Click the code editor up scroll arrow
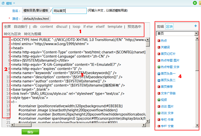 tap(148, 39)
